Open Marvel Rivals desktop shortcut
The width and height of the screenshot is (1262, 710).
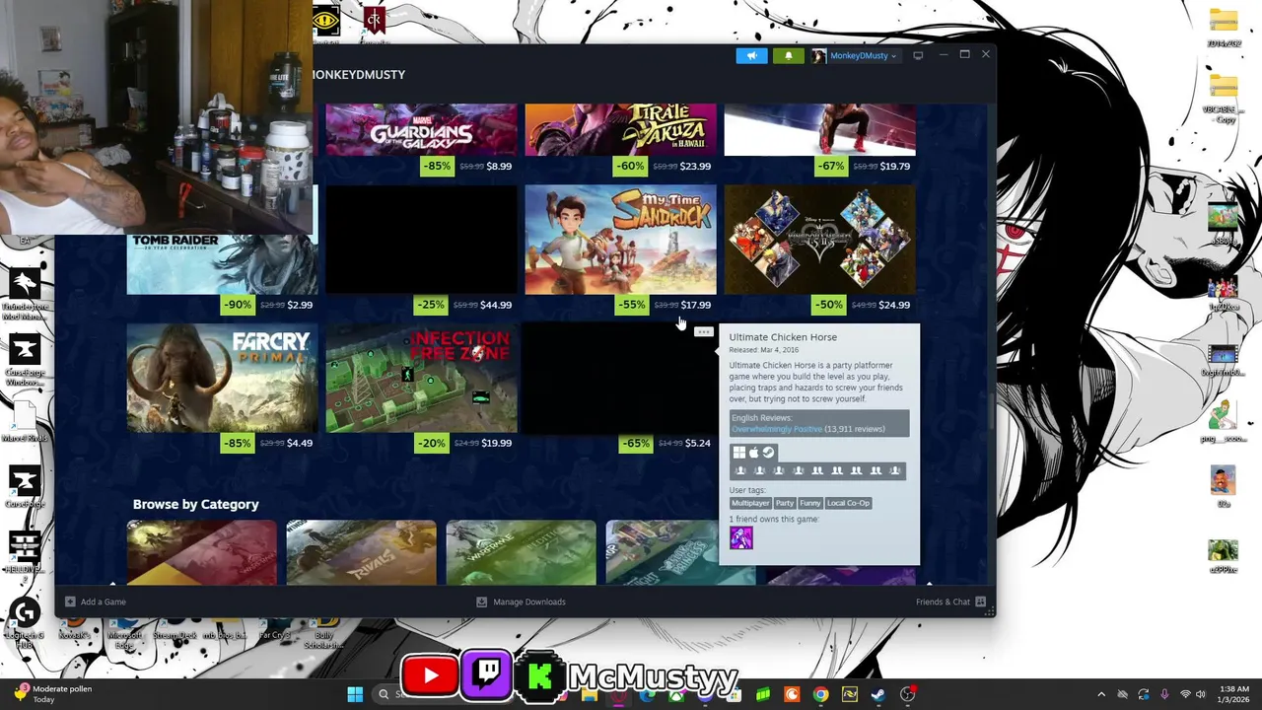tap(26, 419)
